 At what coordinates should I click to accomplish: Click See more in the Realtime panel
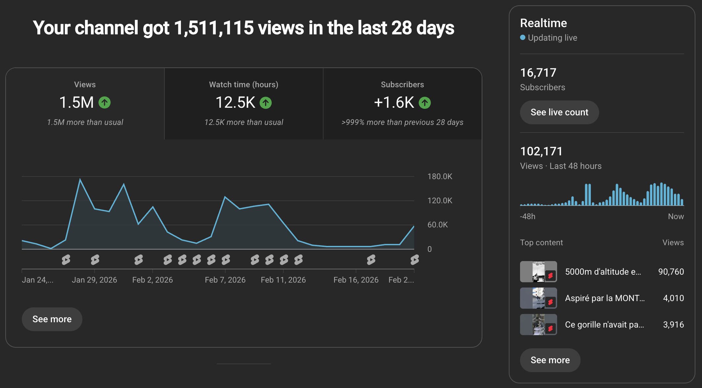tap(550, 360)
